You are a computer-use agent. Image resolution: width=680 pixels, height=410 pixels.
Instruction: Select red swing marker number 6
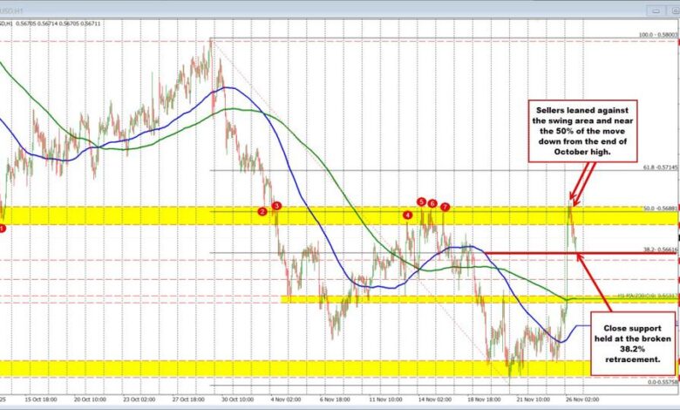tap(432, 203)
